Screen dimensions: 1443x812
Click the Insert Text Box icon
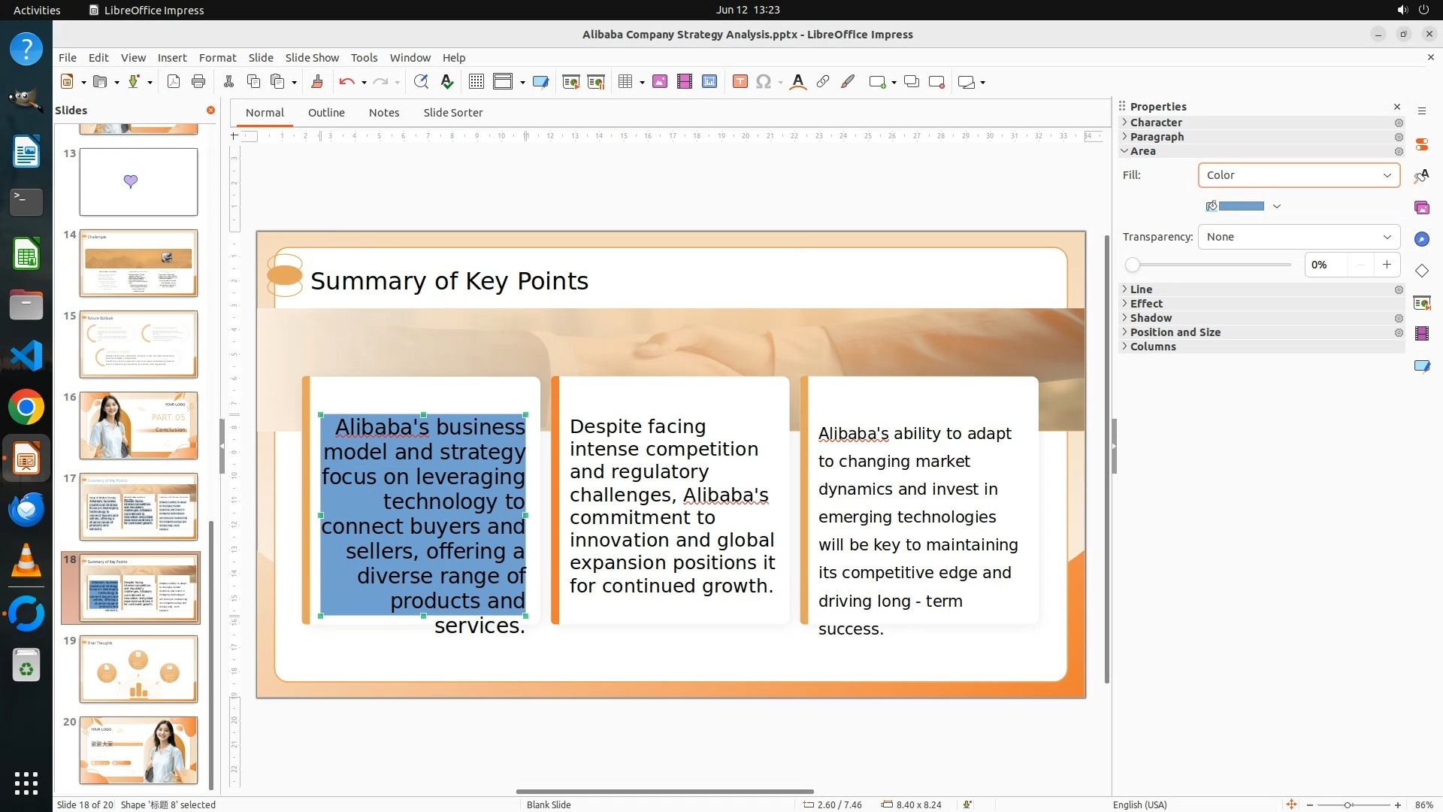click(740, 82)
